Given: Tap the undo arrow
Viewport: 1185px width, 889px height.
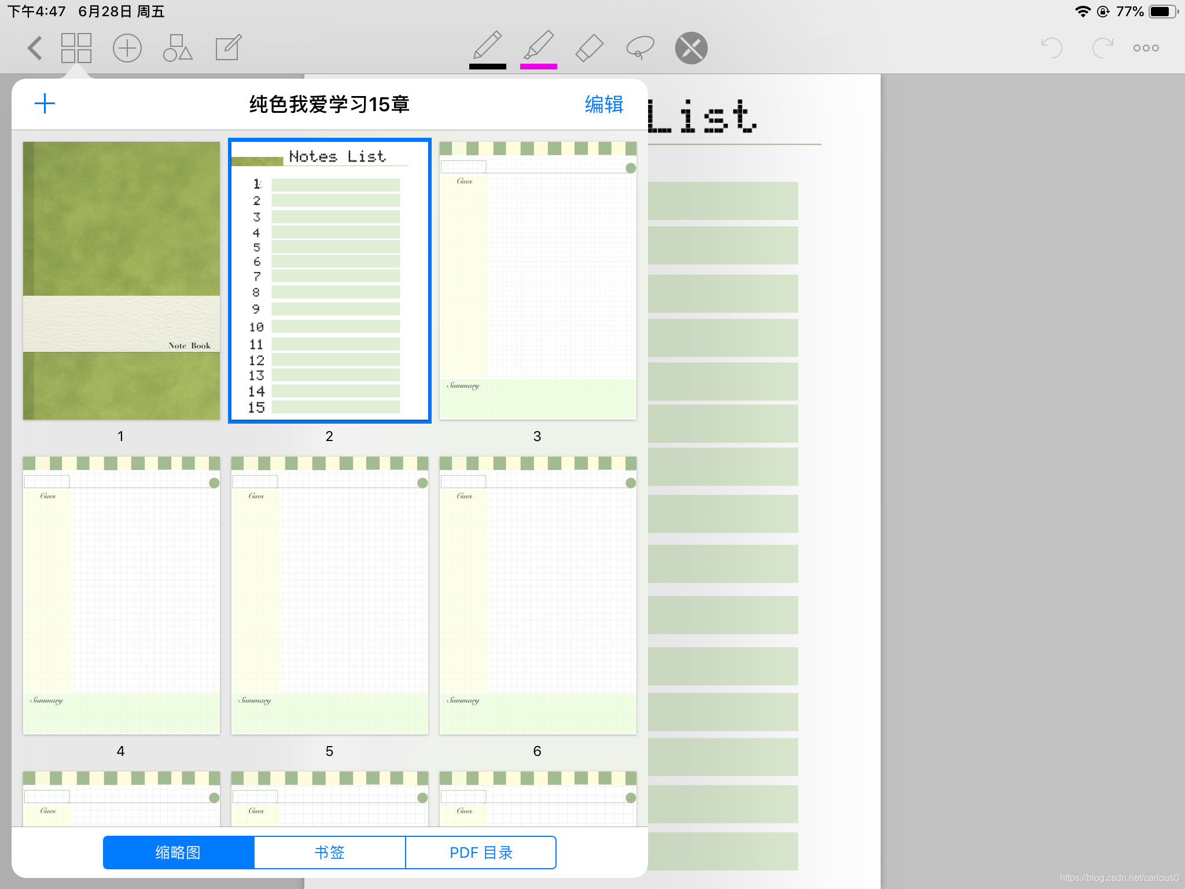Looking at the screenshot, I should click(x=1051, y=48).
